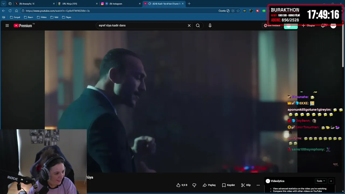Click the Paylaş share button
This screenshot has height=194, width=345.
coord(209,185)
